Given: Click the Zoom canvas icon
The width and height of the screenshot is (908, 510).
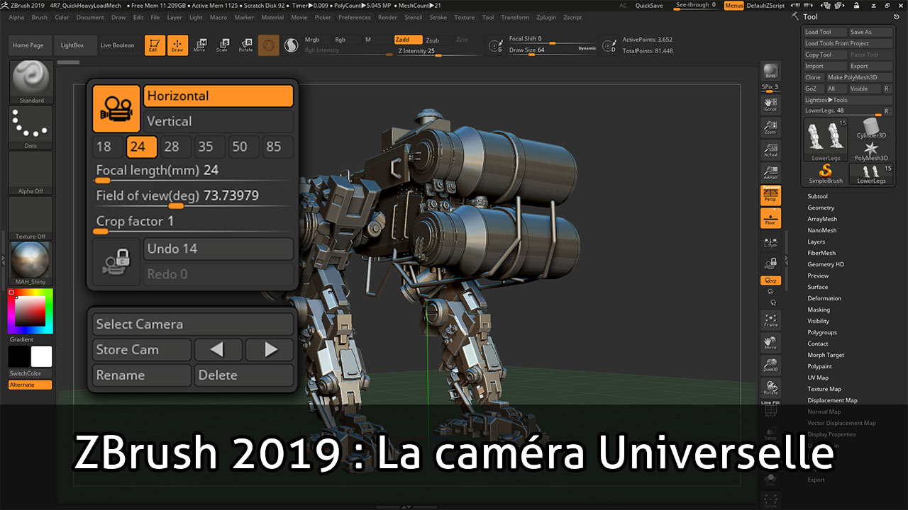Looking at the screenshot, I should (x=770, y=127).
